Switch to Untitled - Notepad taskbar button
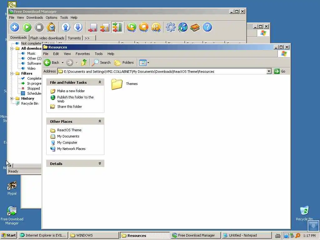 click(x=247, y=235)
